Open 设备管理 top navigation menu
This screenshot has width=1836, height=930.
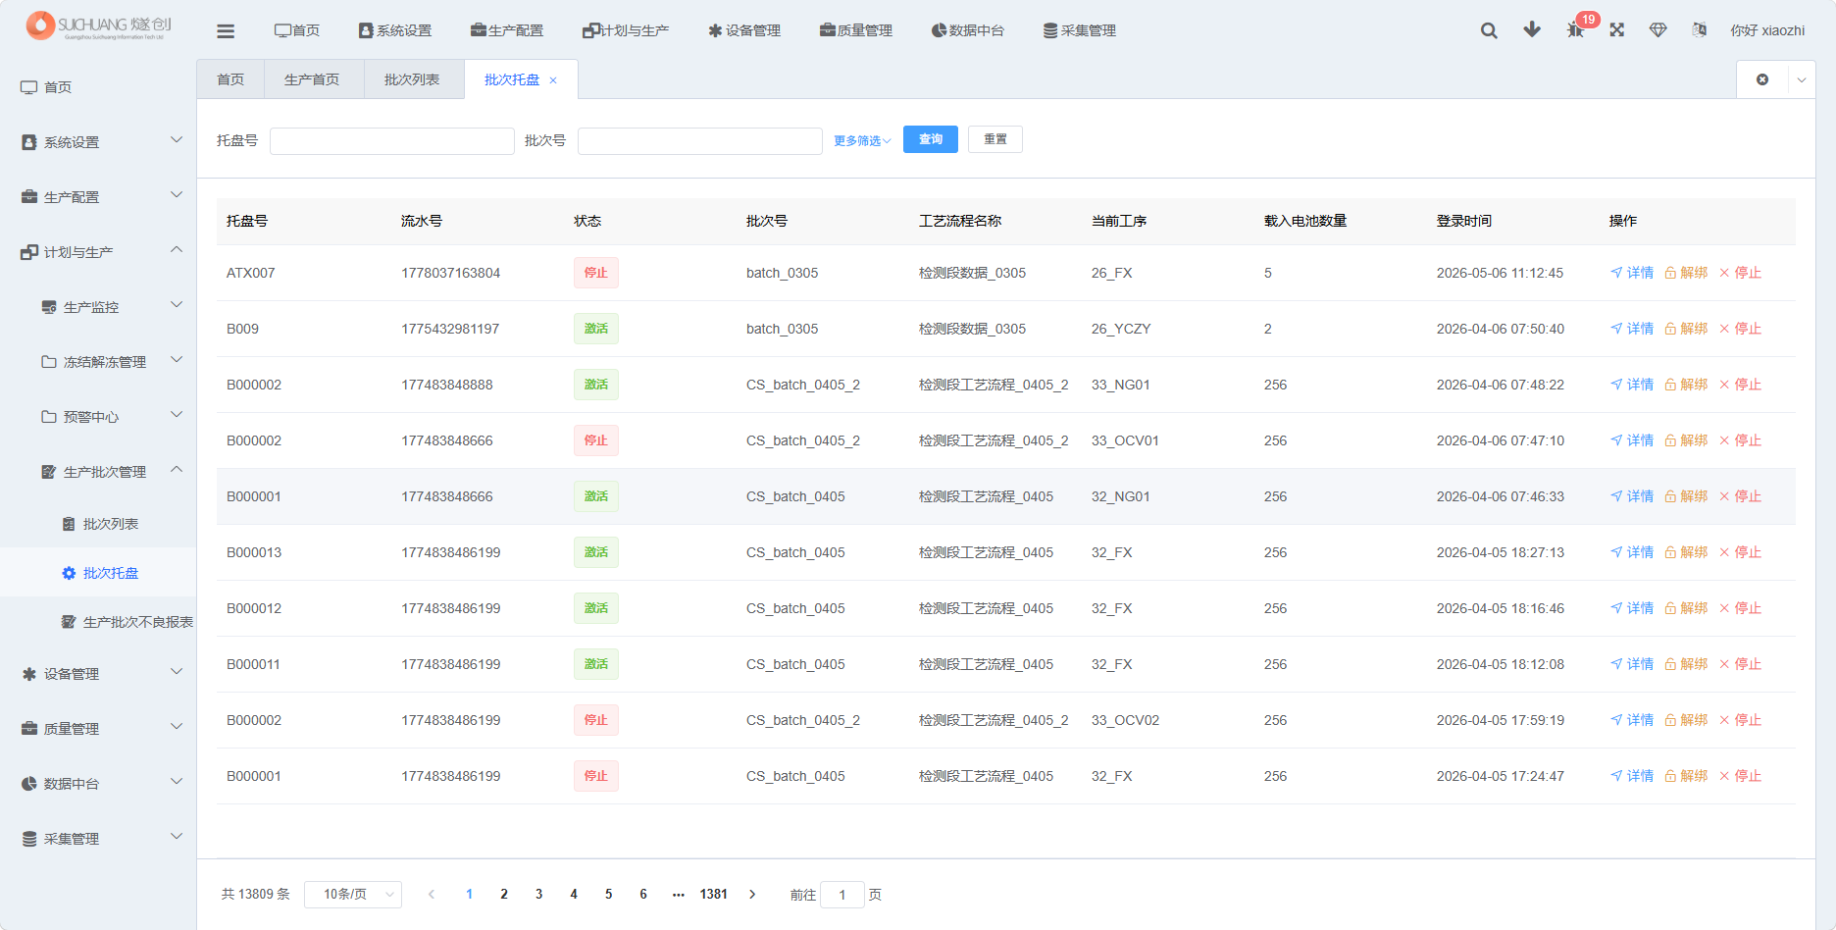pyautogui.click(x=744, y=30)
